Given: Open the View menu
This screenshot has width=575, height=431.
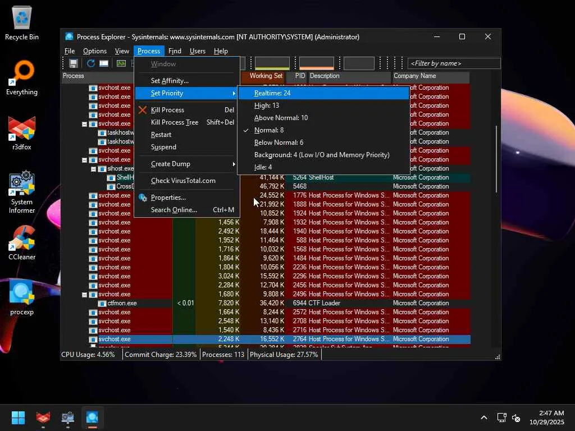Looking at the screenshot, I should (122, 51).
